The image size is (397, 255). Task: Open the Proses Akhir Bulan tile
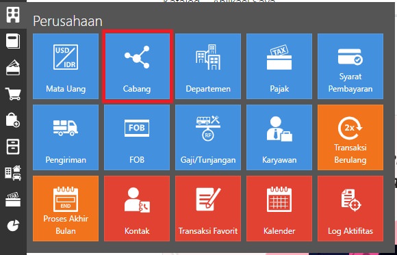click(66, 209)
